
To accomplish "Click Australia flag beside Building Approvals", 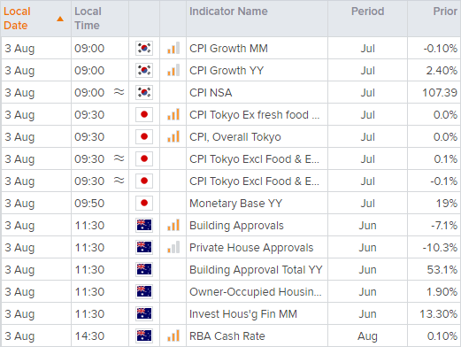I will 144,225.
